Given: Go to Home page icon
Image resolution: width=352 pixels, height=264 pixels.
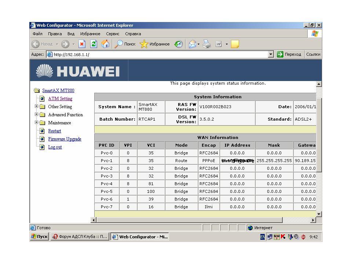Looking at the screenshot, I should [x=105, y=44].
